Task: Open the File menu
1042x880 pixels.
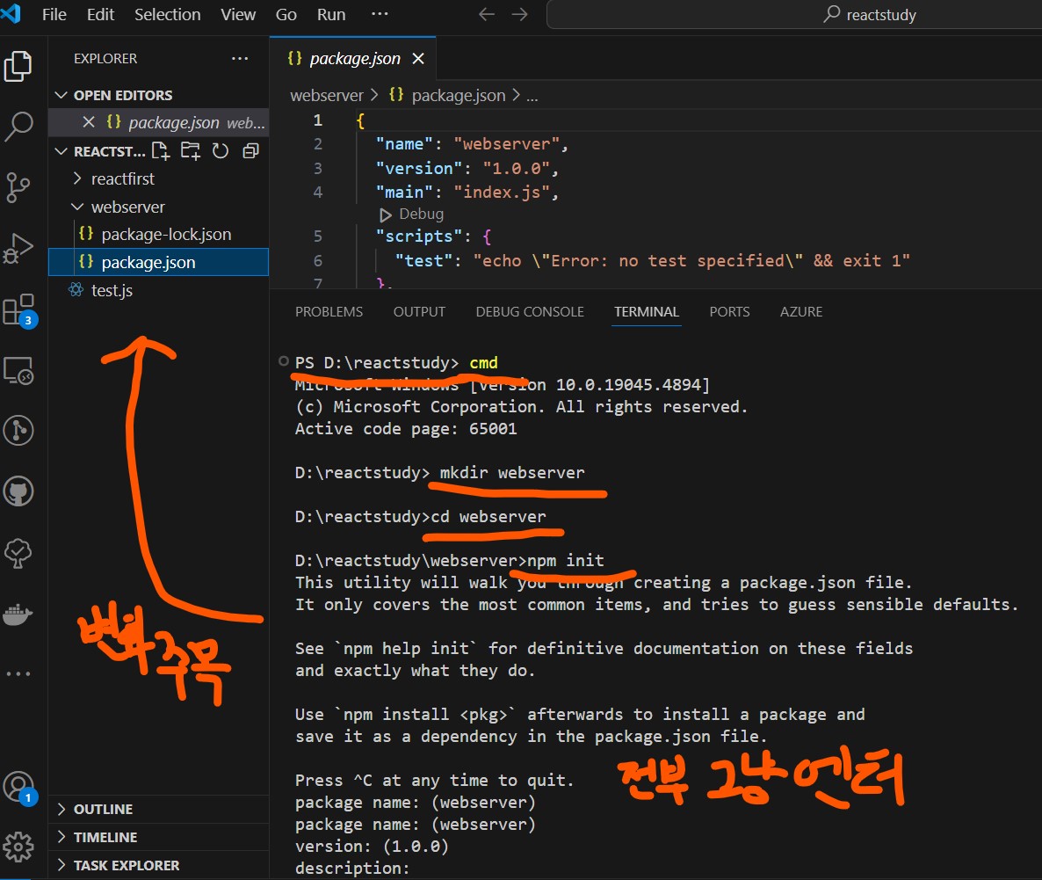Action: [x=54, y=15]
